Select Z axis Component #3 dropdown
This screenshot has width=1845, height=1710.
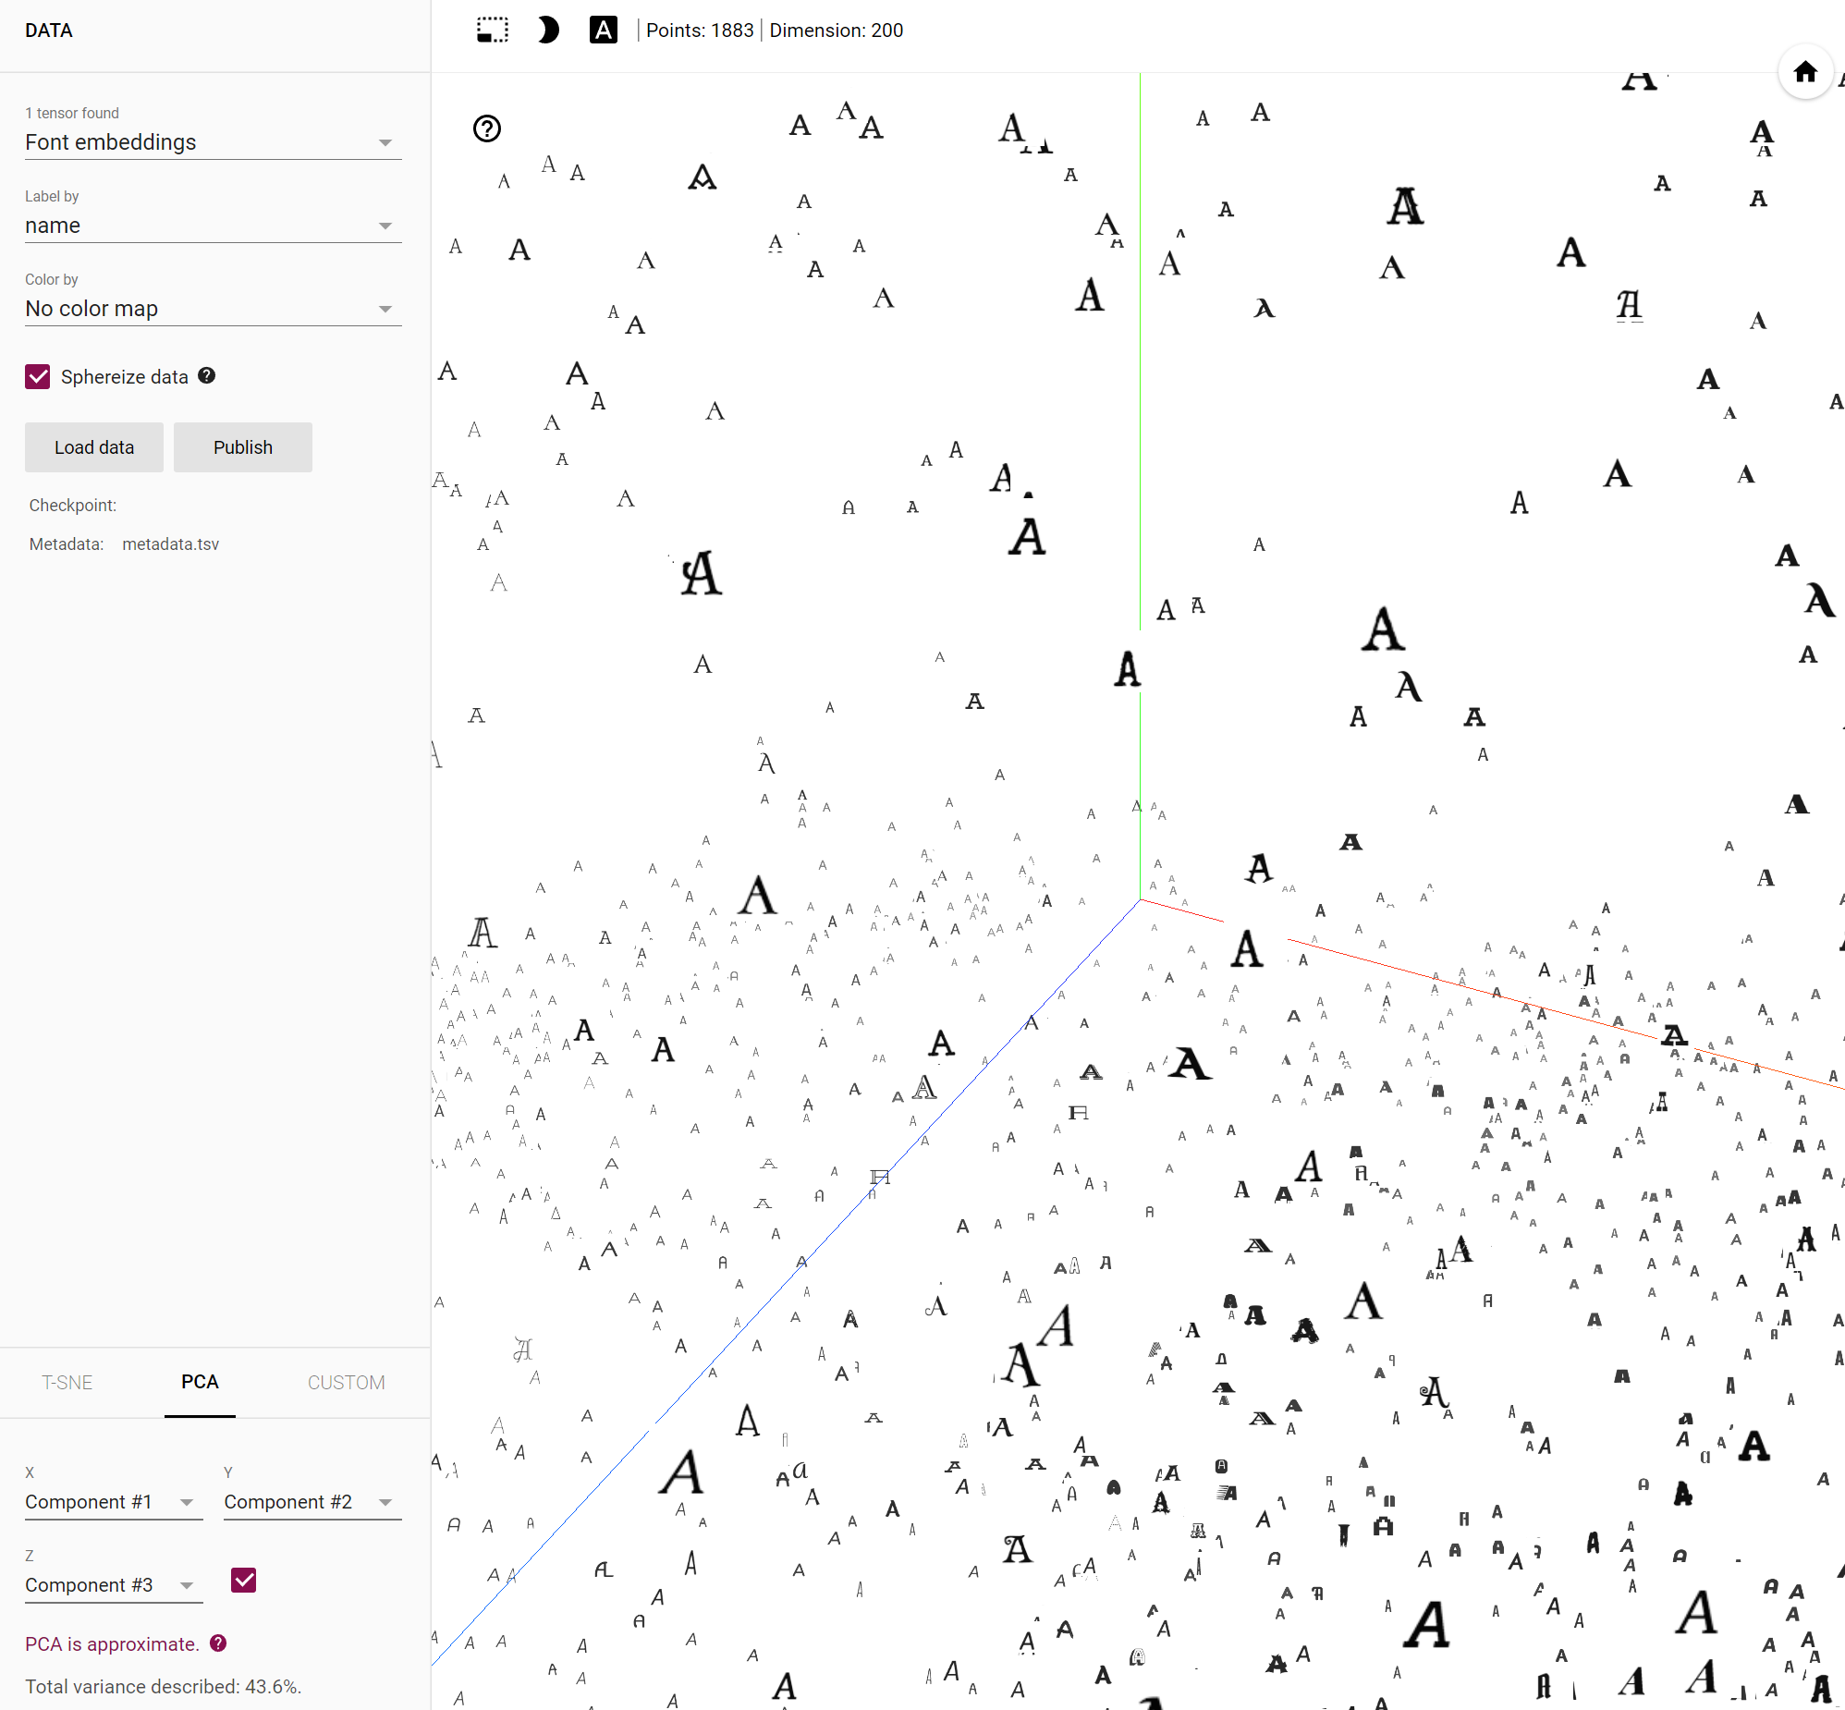(112, 1585)
